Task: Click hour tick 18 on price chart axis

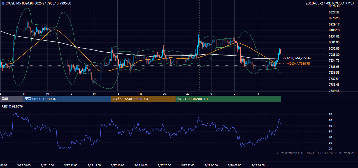Action: point(141,94)
